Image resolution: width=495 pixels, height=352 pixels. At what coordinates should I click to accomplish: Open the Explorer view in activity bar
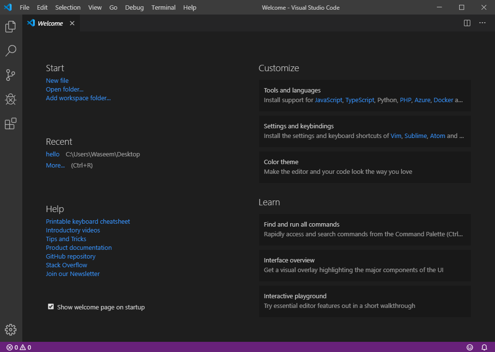[x=11, y=27]
